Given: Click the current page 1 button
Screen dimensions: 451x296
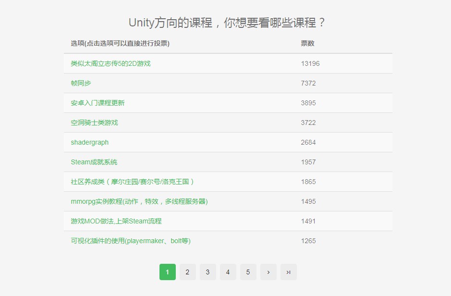Looking at the screenshot, I should coord(167,271).
